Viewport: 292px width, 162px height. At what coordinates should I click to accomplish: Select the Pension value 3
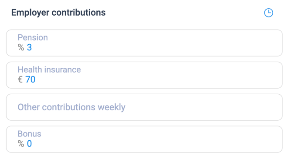click(29, 47)
